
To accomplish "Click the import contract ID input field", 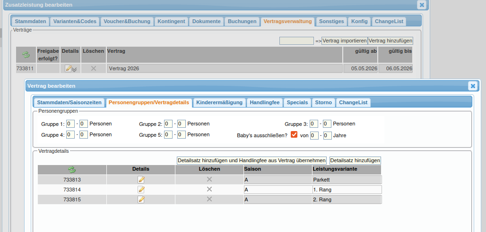I will pyautogui.click(x=296, y=41).
